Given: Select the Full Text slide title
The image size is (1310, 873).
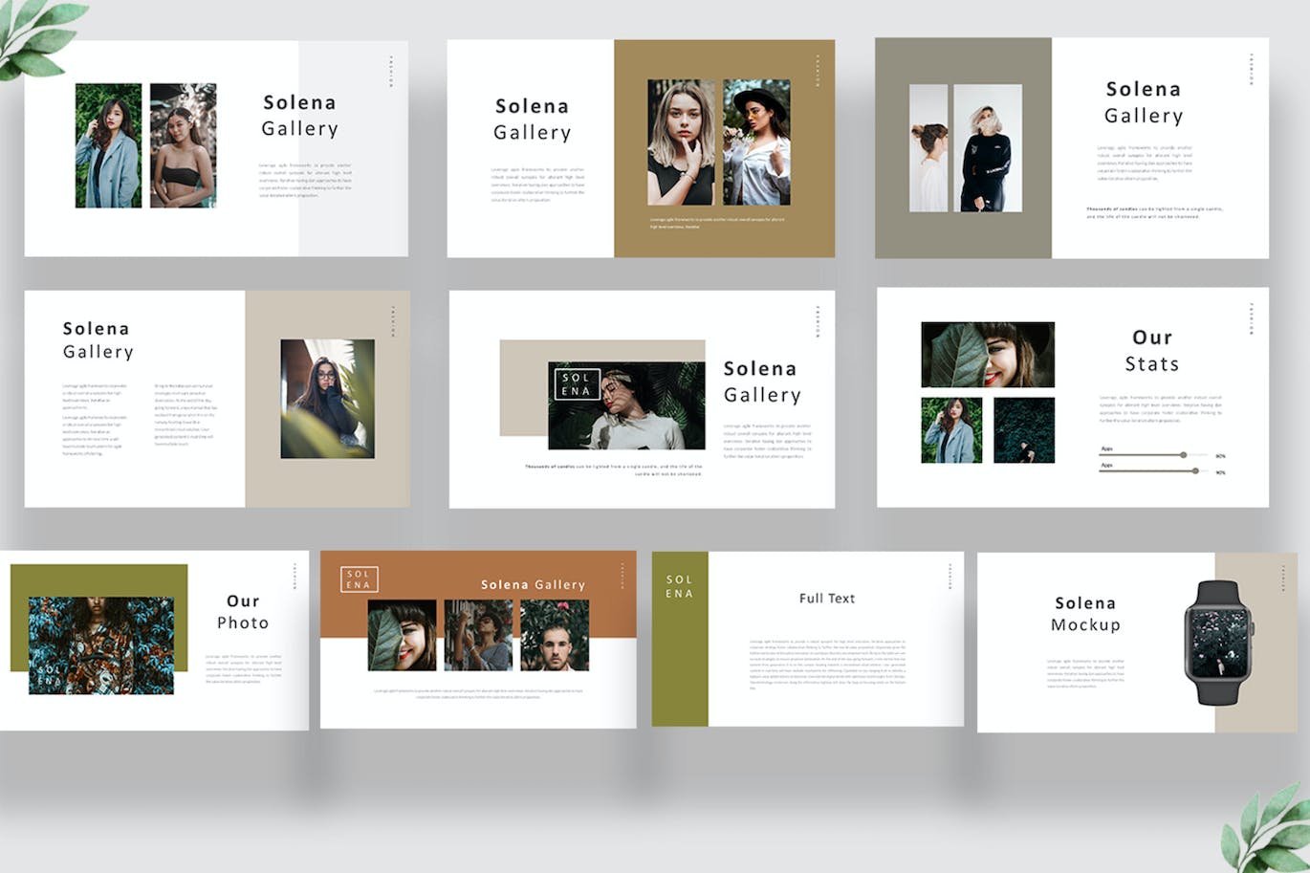Looking at the screenshot, I should pyautogui.click(x=826, y=598).
